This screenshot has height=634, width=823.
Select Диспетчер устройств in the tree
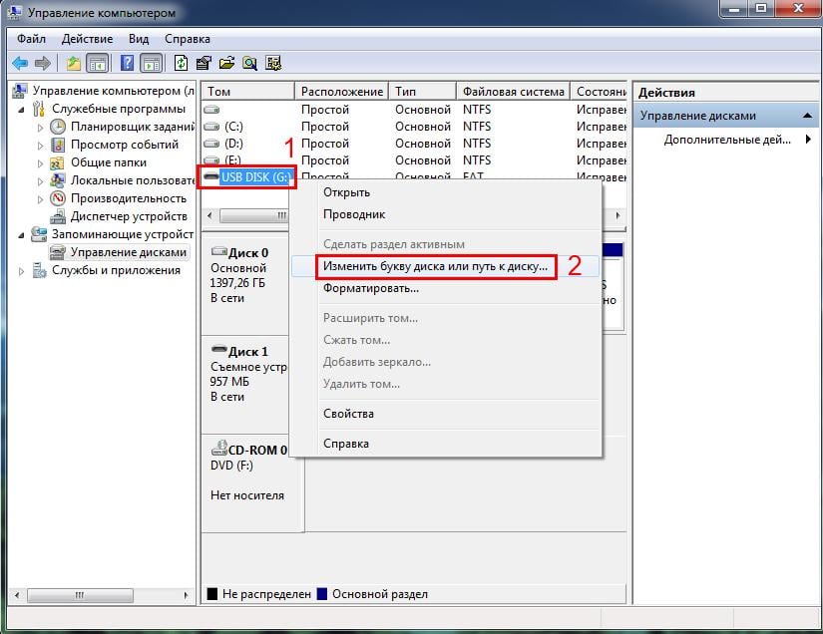click(x=128, y=216)
